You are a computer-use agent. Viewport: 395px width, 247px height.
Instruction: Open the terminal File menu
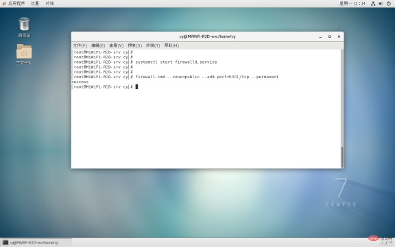[80, 45]
